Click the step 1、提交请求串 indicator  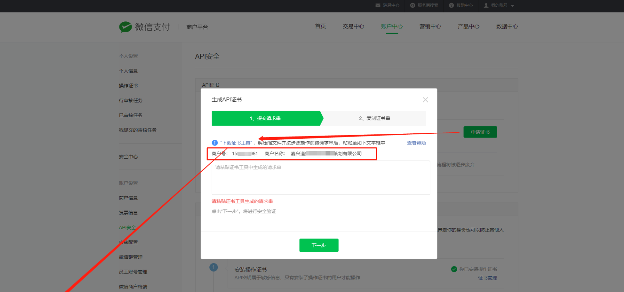click(267, 118)
